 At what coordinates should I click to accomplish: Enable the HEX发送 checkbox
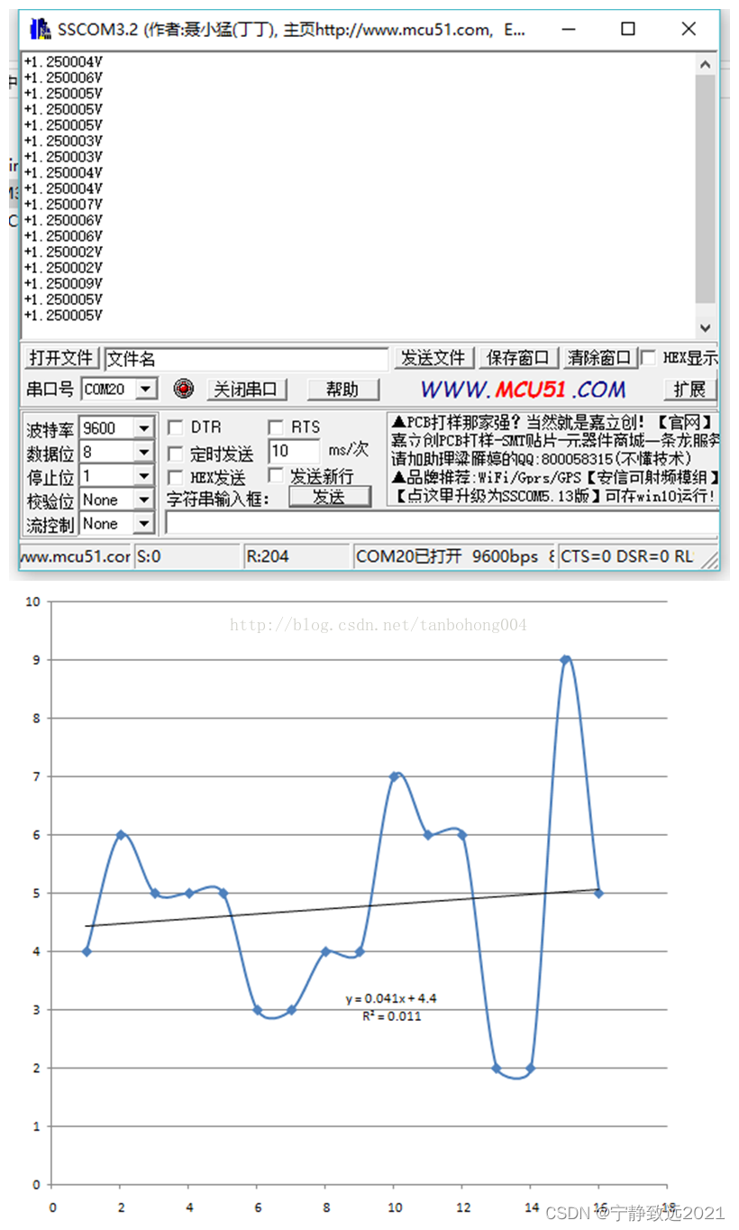pyautogui.click(x=175, y=477)
